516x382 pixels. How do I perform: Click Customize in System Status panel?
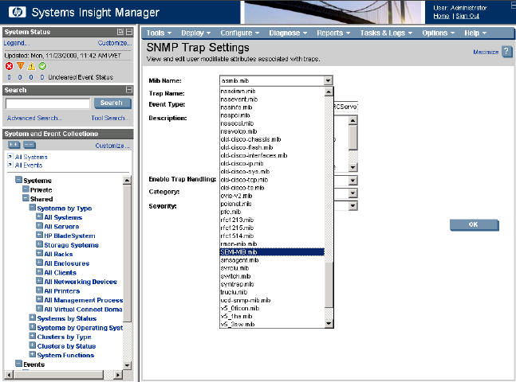pyautogui.click(x=115, y=43)
